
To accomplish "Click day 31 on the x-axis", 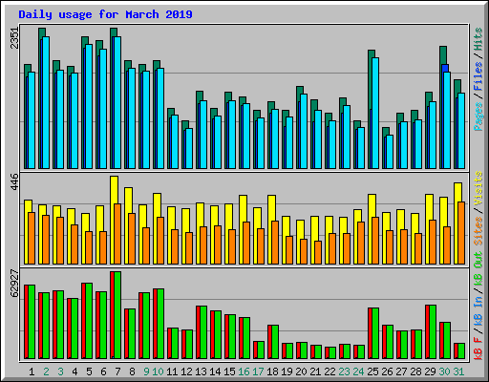I will [458, 371].
